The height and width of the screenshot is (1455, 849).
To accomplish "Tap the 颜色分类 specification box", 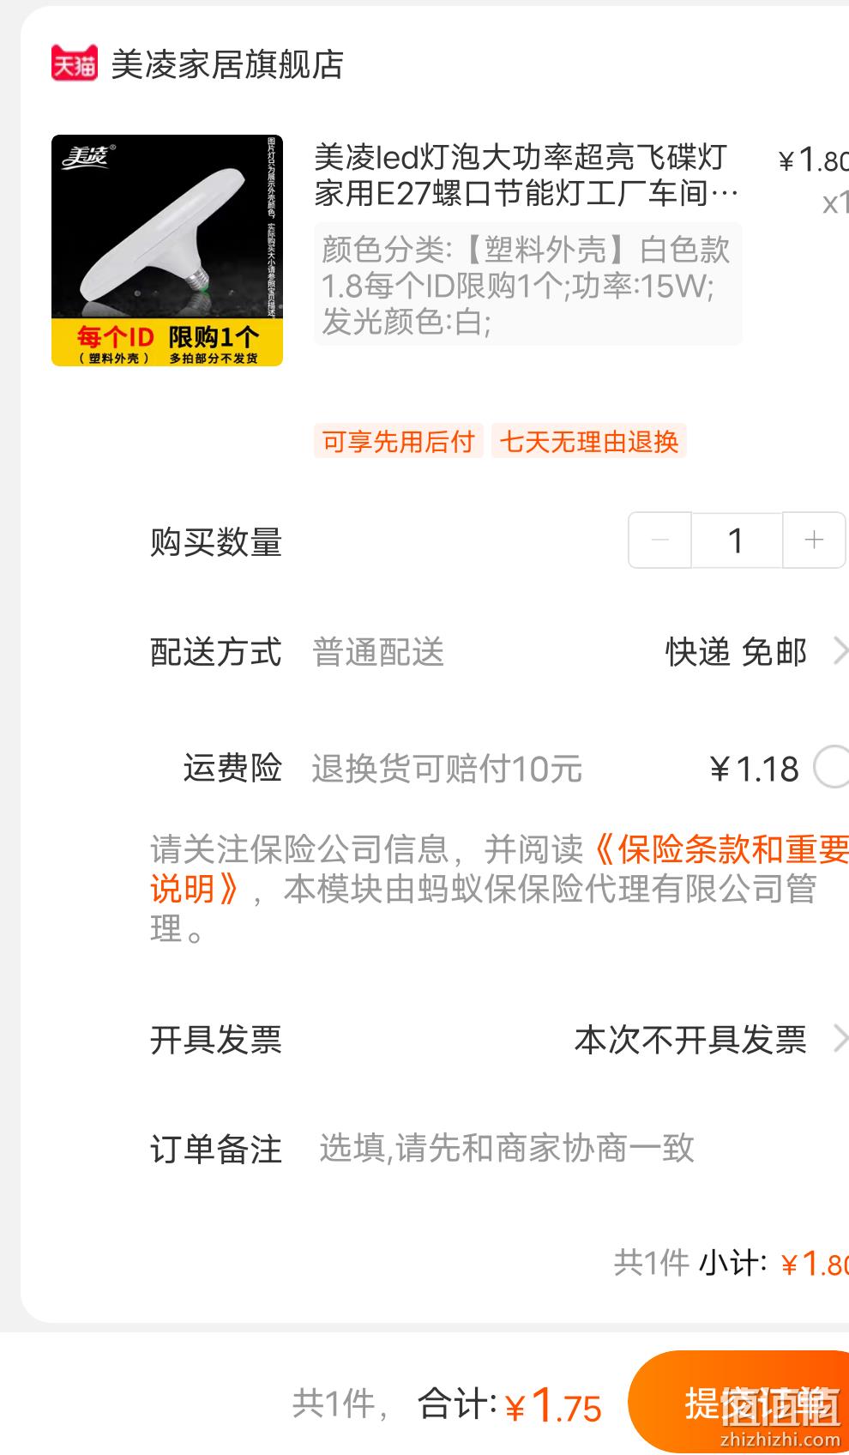I will 528,284.
